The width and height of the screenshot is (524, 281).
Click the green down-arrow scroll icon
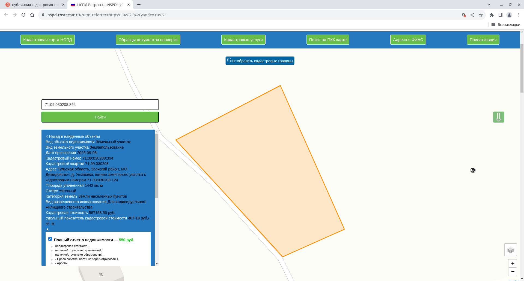[x=498, y=117]
